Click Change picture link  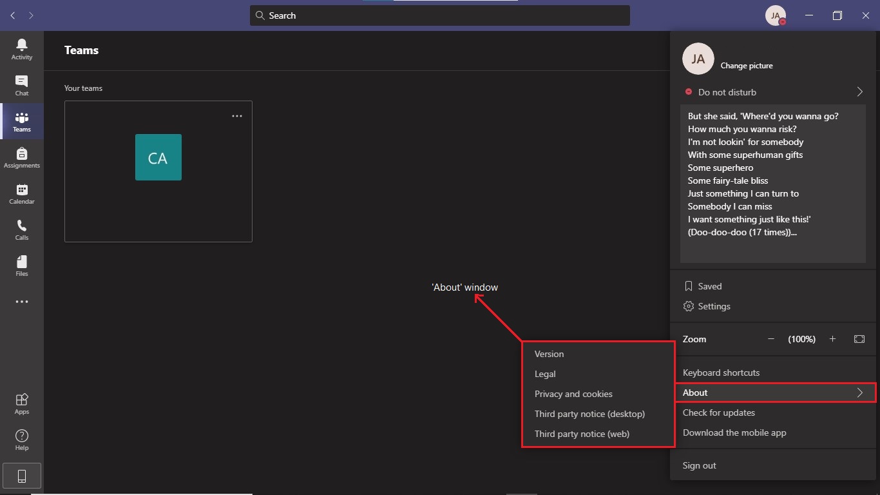tap(747, 66)
